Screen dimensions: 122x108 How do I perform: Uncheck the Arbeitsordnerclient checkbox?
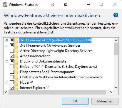point(12,56)
